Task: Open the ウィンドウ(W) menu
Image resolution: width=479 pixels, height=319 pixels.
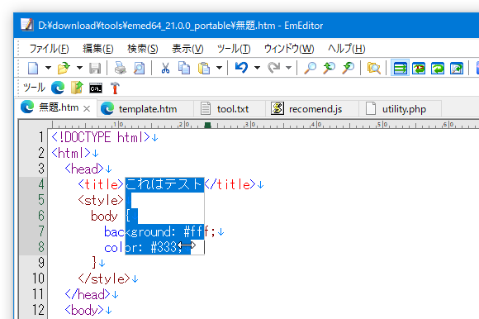Action: pyautogui.click(x=289, y=49)
